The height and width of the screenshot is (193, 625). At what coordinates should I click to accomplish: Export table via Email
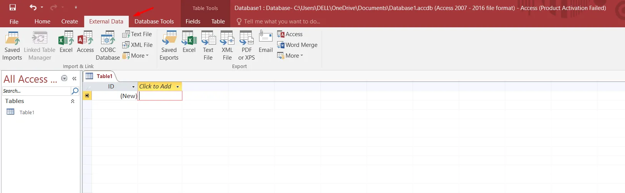pos(266,42)
